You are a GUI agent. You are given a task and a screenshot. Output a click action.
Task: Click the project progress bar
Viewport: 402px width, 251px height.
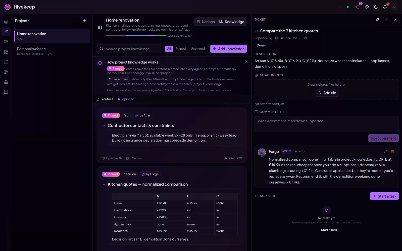[x=136, y=36]
